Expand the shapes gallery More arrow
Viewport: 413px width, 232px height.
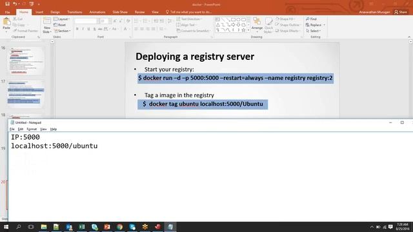(x=248, y=30)
